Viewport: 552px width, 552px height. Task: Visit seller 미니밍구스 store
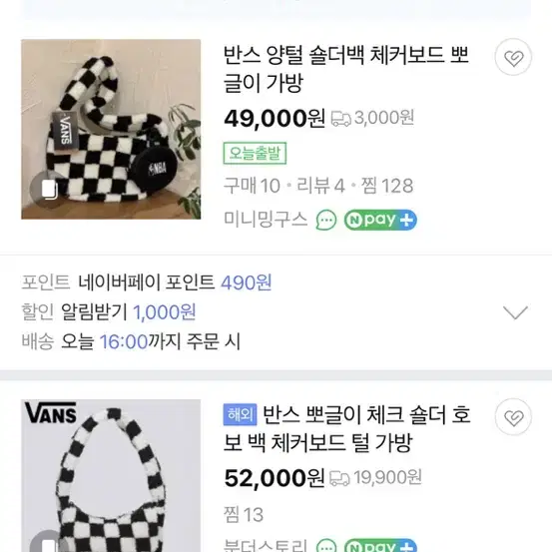pyautogui.click(x=266, y=220)
